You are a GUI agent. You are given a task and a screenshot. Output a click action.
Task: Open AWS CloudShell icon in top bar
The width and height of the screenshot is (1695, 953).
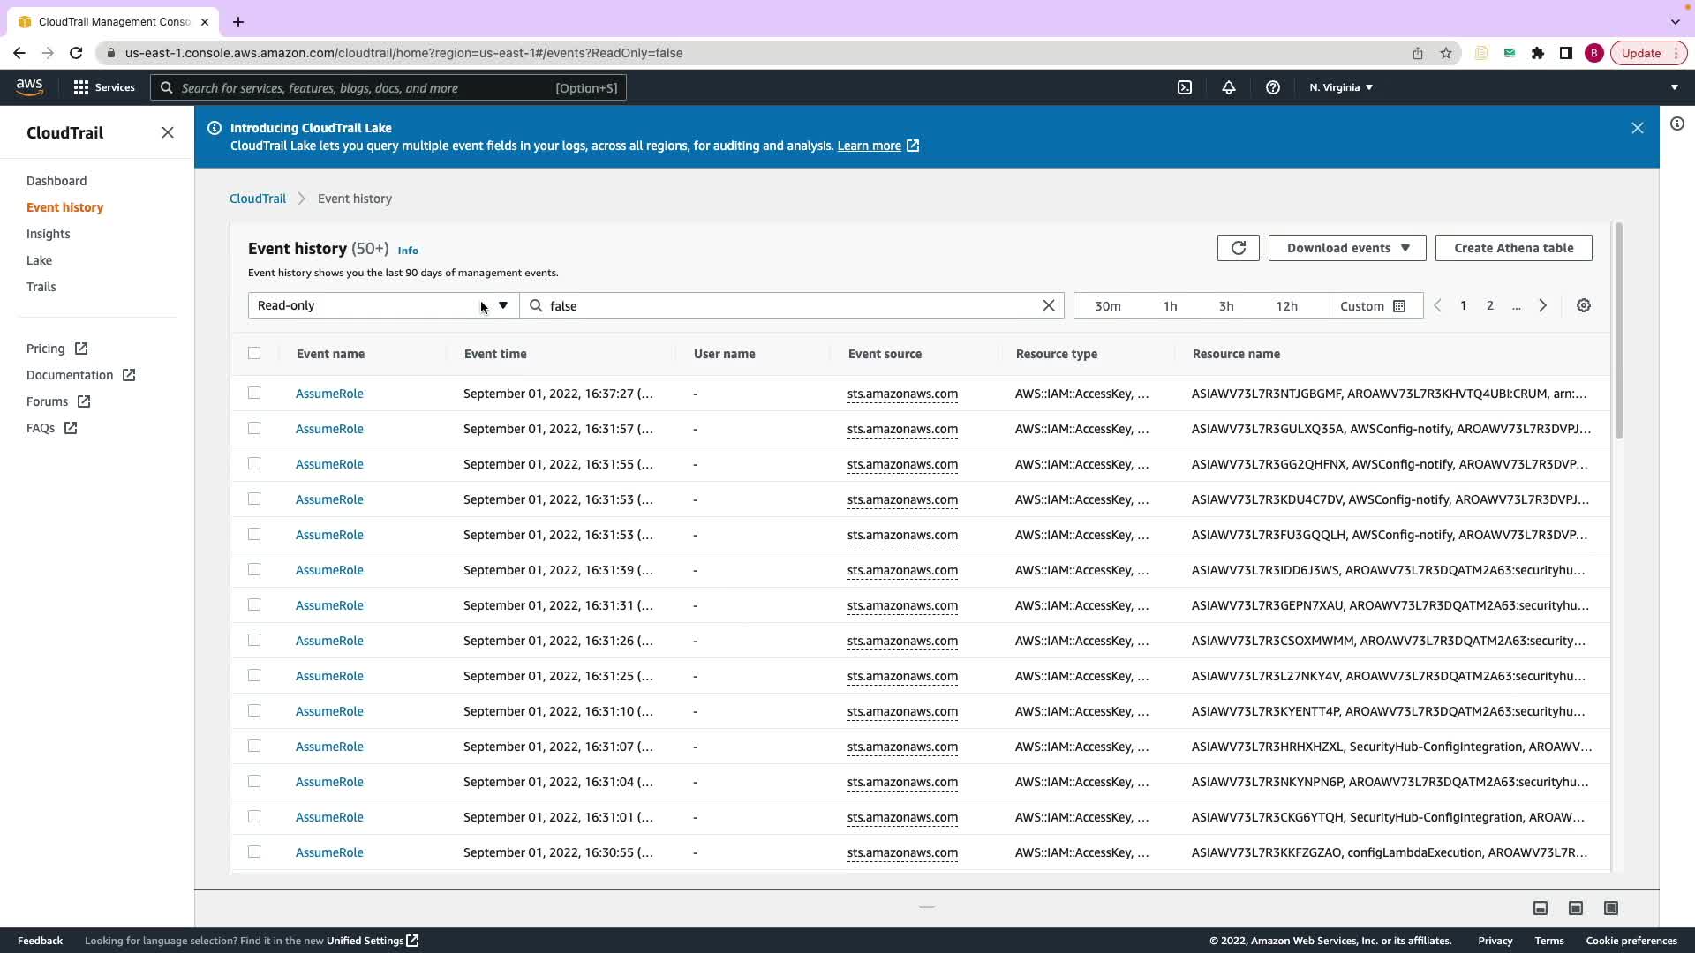1185,87
